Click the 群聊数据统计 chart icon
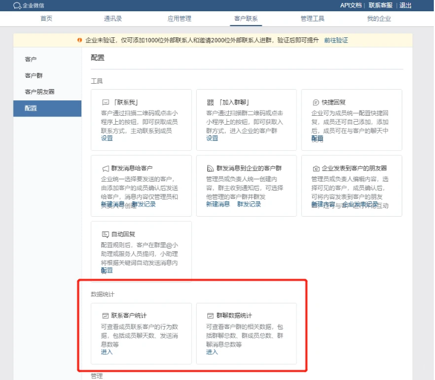 (x=210, y=316)
